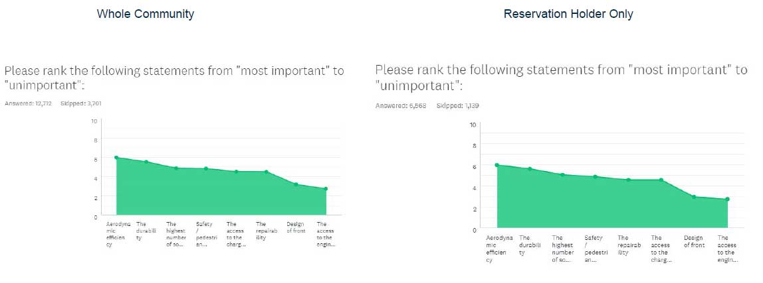
Task: Click right chart's Skipped: 1,139 text
Action: (458, 105)
